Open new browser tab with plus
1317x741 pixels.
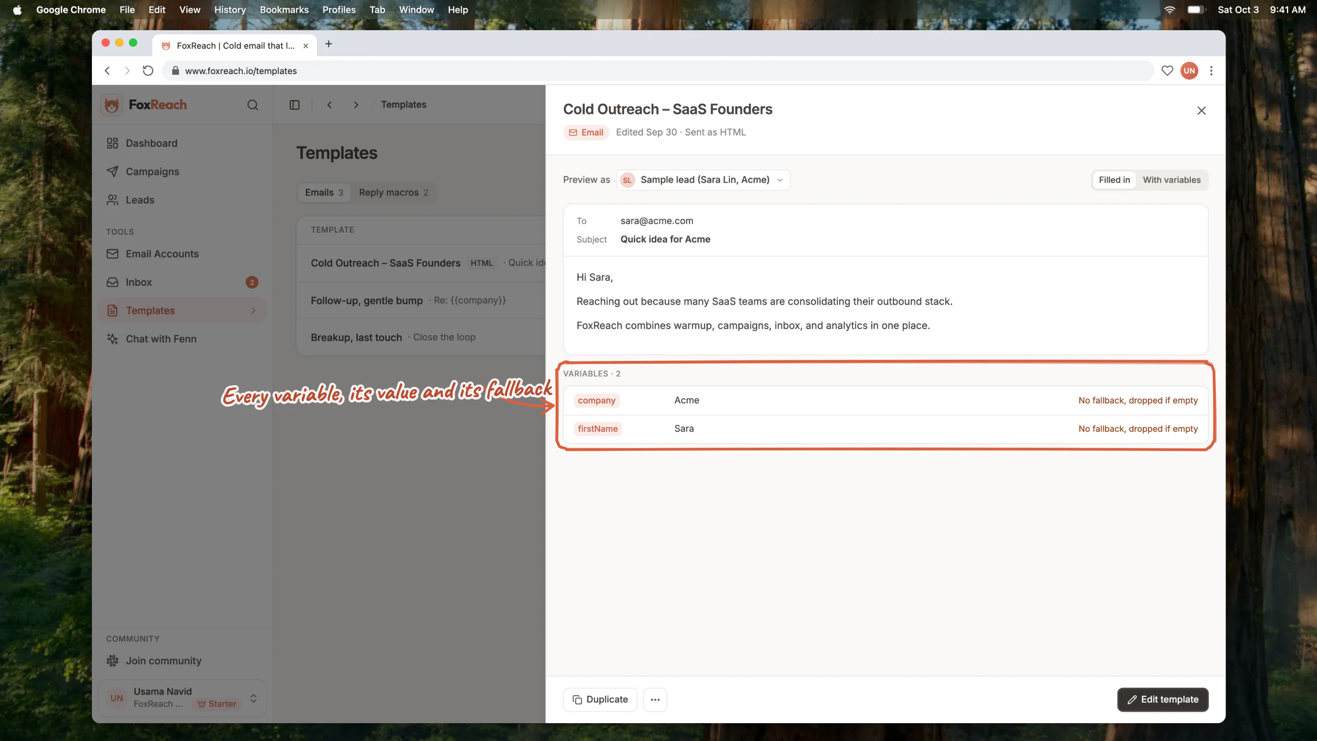point(329,44)
